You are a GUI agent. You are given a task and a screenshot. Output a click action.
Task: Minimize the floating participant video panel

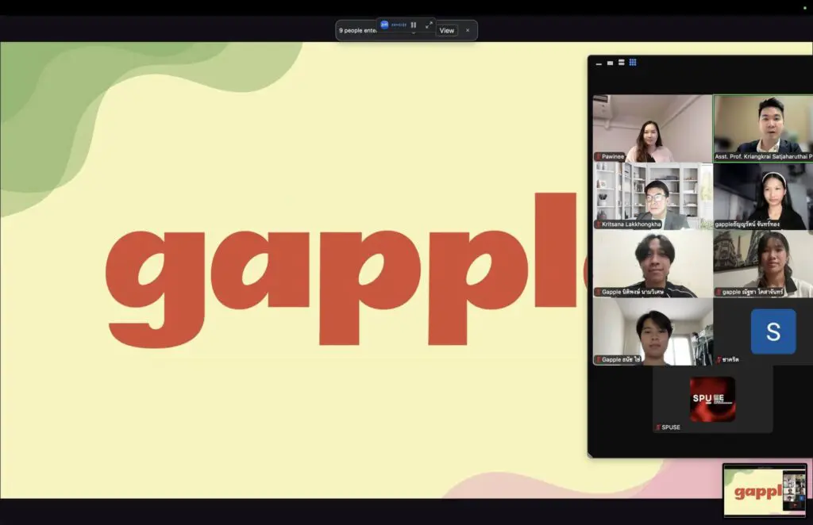[599, 63]
